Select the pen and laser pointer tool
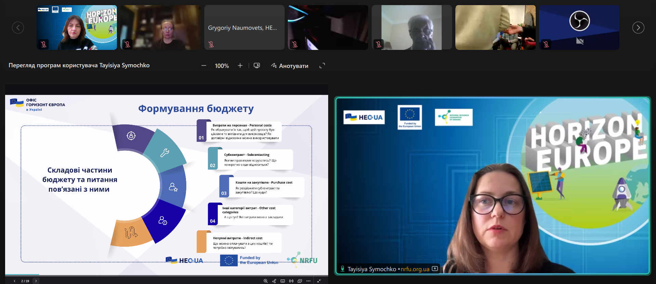 pos(274,281)
